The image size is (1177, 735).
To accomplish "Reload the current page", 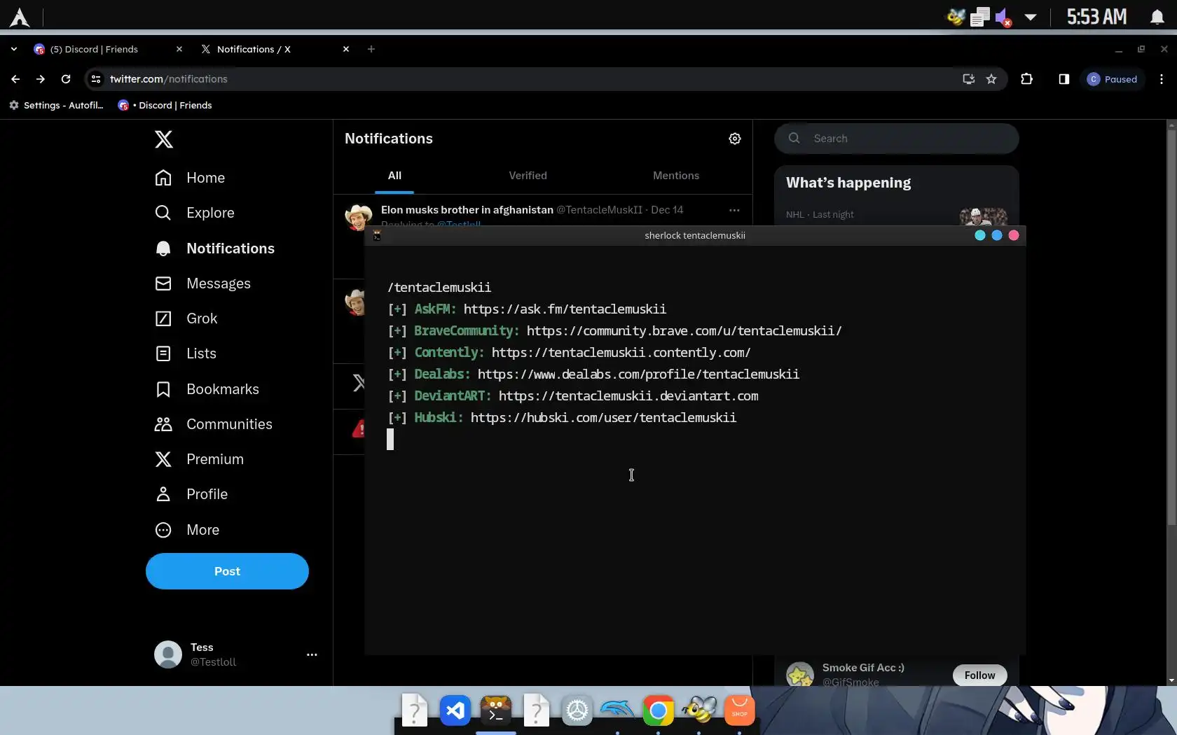I will click(66, 79).
